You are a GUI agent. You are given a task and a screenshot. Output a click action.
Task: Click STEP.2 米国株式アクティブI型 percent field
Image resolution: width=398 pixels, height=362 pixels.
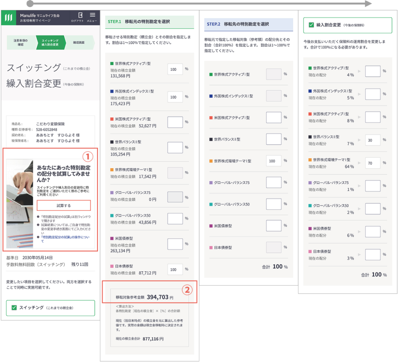pos(274,117)
